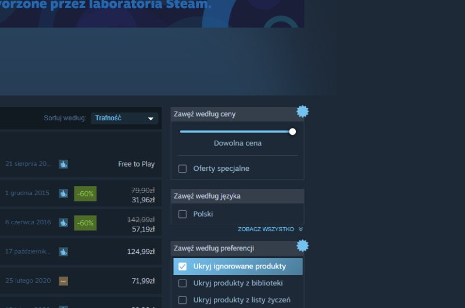Click ZOBACZ WSZYSTKO languages link

pyautogui.click(x=266, y=229)
